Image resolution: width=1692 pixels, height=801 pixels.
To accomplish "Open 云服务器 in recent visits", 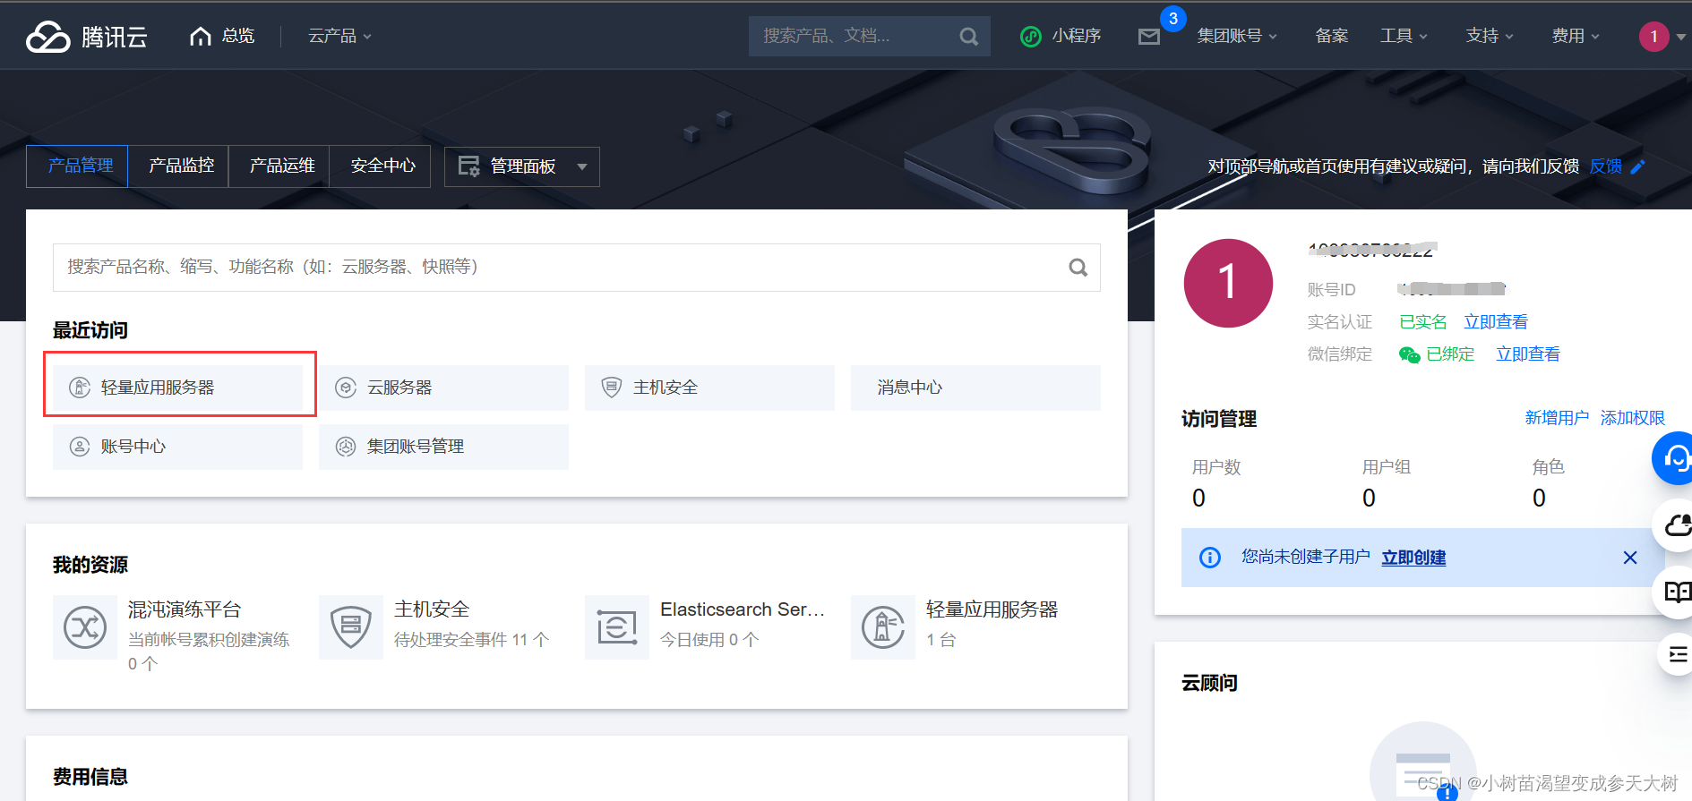I will coord(443,388).
